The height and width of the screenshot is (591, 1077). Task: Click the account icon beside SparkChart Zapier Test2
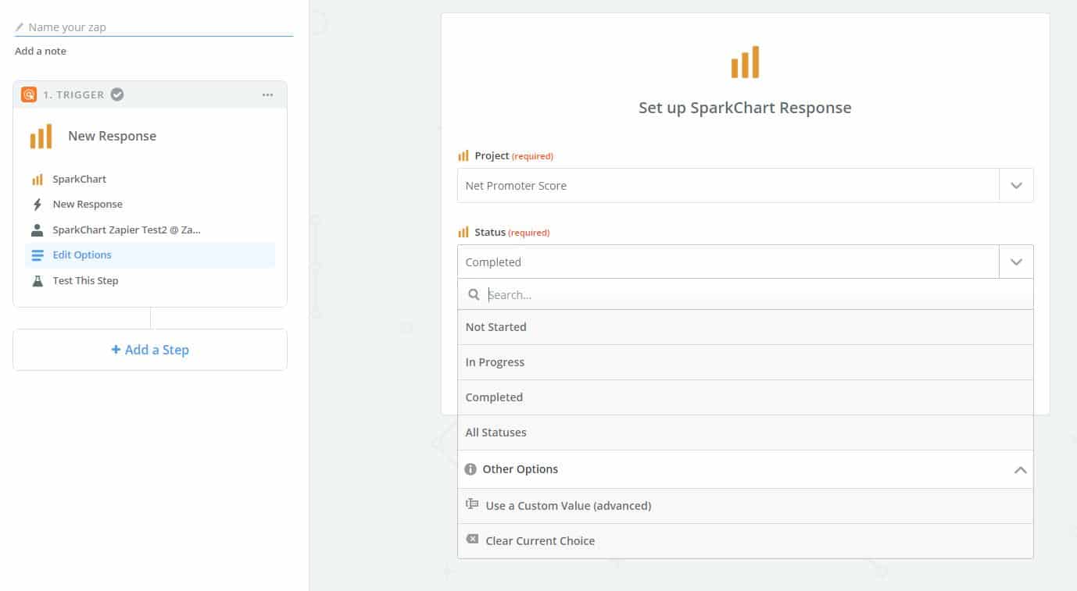click(x=37, y=229)
